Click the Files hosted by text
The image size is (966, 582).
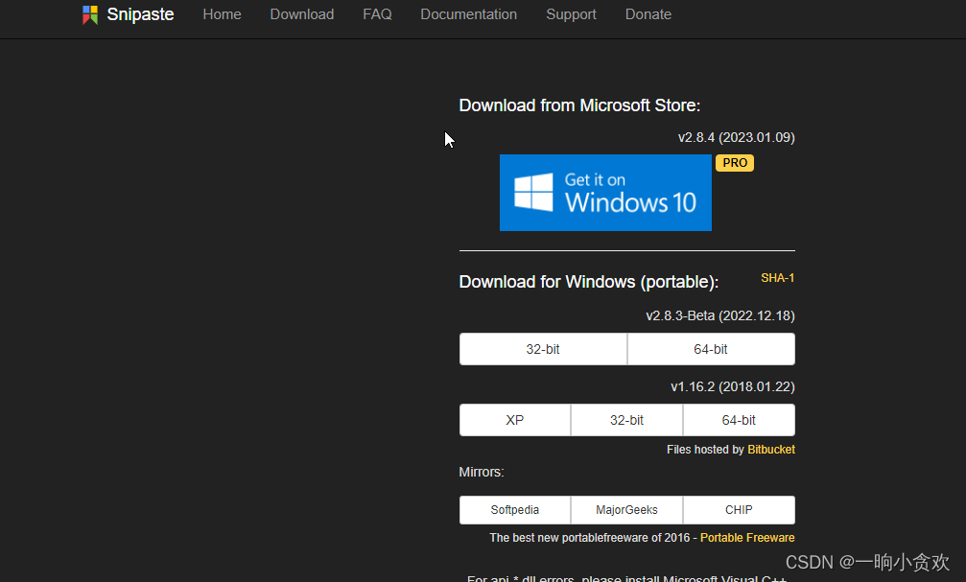click(705, 450)
